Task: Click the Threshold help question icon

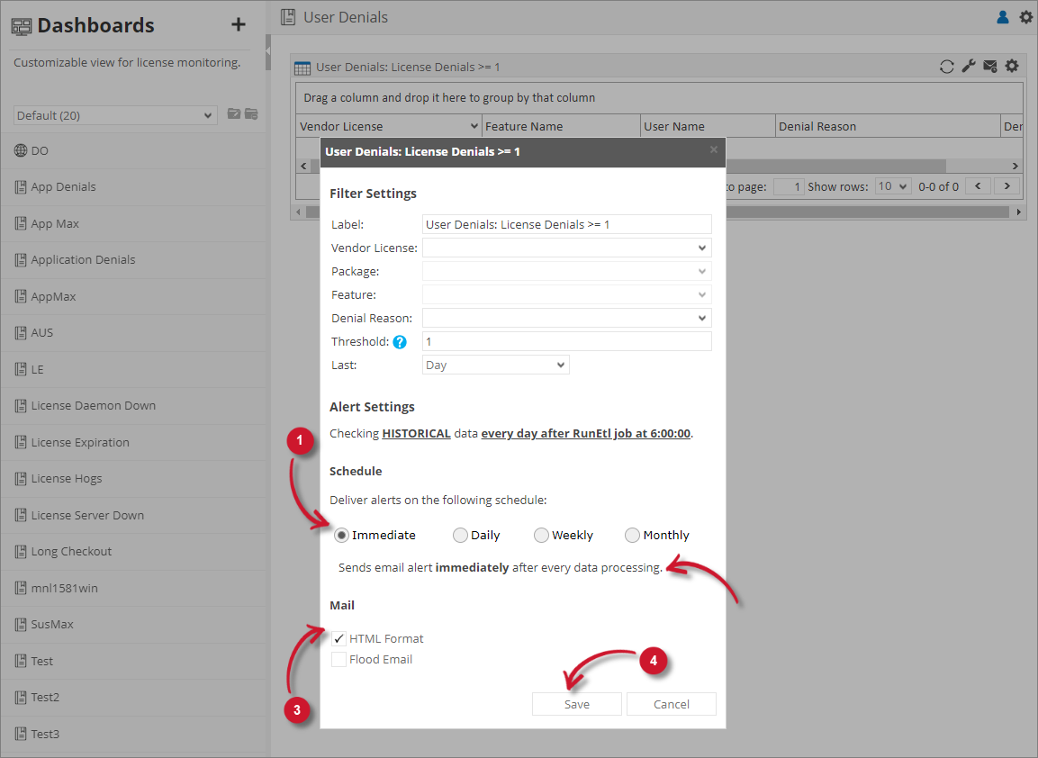Action: click(x=400, y=341)
